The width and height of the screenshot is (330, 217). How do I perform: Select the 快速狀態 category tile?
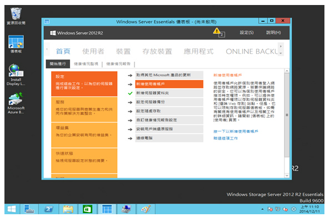(x=84, y=161)
